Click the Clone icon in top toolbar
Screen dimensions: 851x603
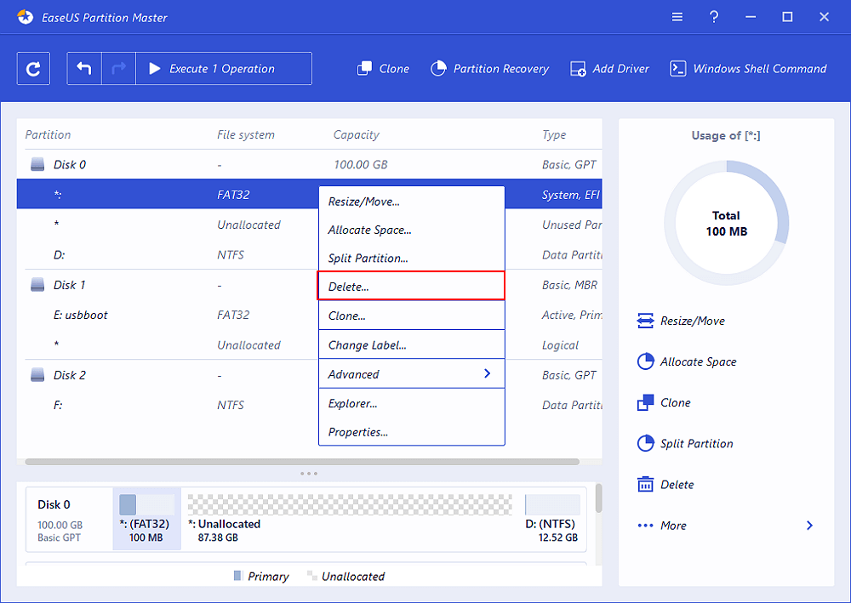pos(365,69)
